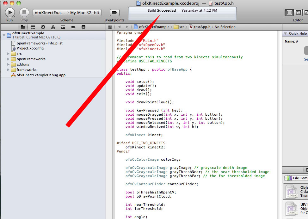Select ofxKinectExampleDebug.app product
Image resolution: width=308 pixels, height=219 pixels.
[x=41, y=75]
